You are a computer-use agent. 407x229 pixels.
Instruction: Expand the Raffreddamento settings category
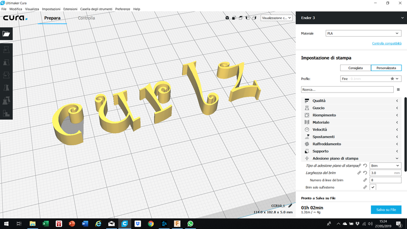pyautogui.click(x=351, y=144)
